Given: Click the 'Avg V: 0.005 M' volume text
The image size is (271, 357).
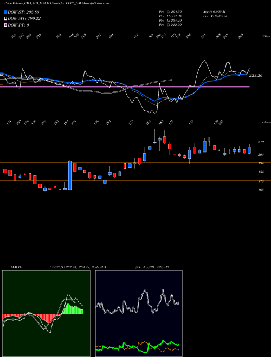Looking at the screenshot, I should click(x=214, y=12).
